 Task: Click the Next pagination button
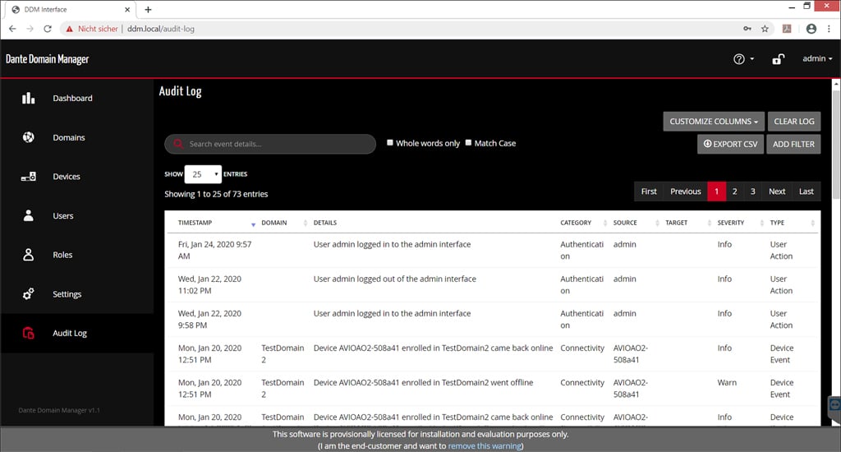point(777,191)
